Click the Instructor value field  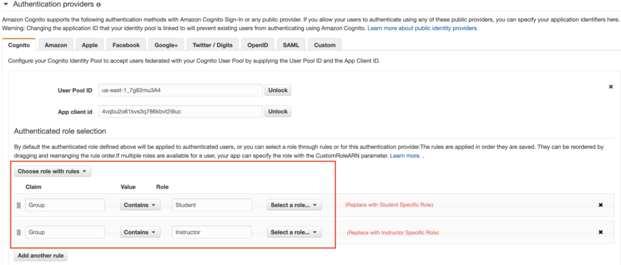[212, 232]
